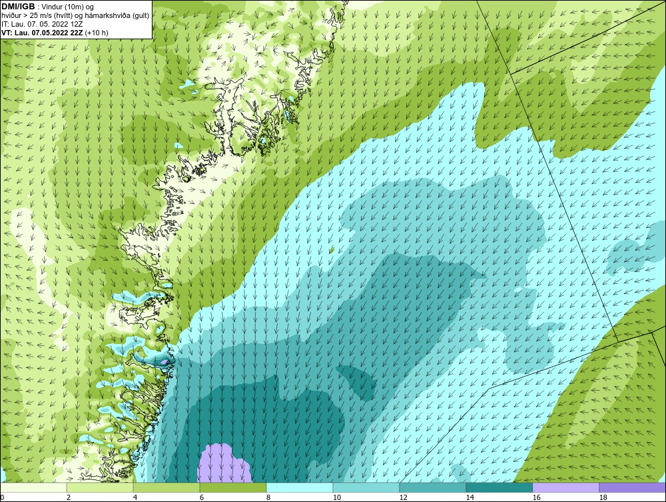
Task: Click the 'VT: Lau. 07.05.2022 22Z' valid time
Action: click(x=43, y=33)
